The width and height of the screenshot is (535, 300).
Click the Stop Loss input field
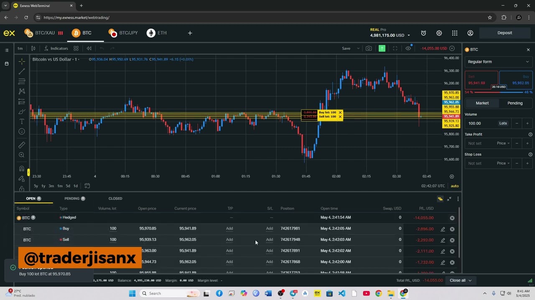[x=480, y=163]
